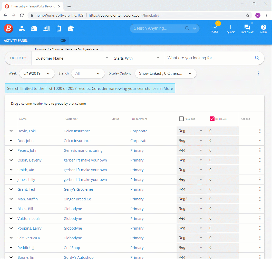Sort by the Name column header
The width and height of the screenshot is (272, 259).
point(23,119)
